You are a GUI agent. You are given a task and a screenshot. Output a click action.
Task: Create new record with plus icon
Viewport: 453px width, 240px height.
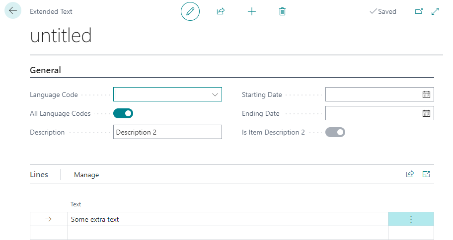(252, 11)
